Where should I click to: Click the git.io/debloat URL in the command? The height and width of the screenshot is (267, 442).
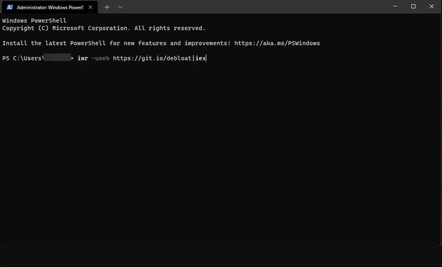point(152,59)
